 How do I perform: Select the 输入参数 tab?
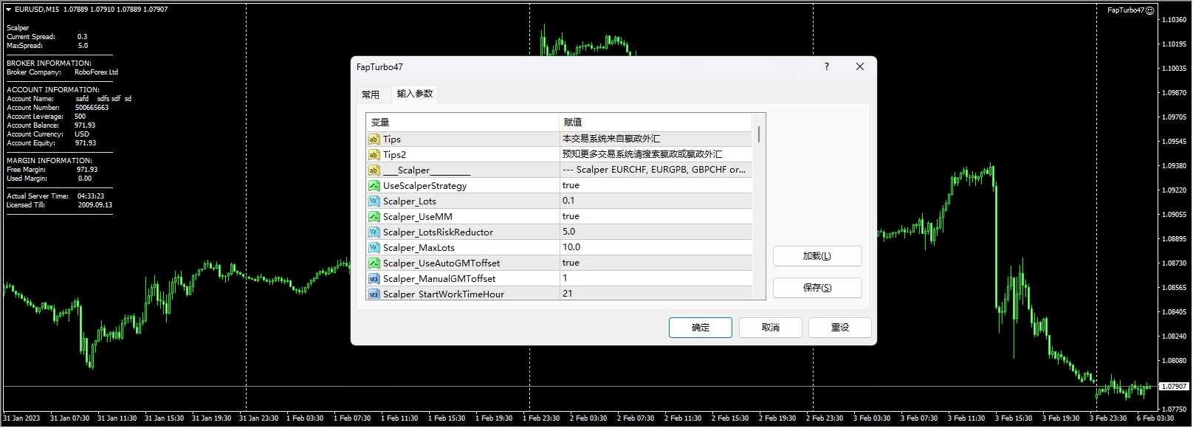[415, 94]
